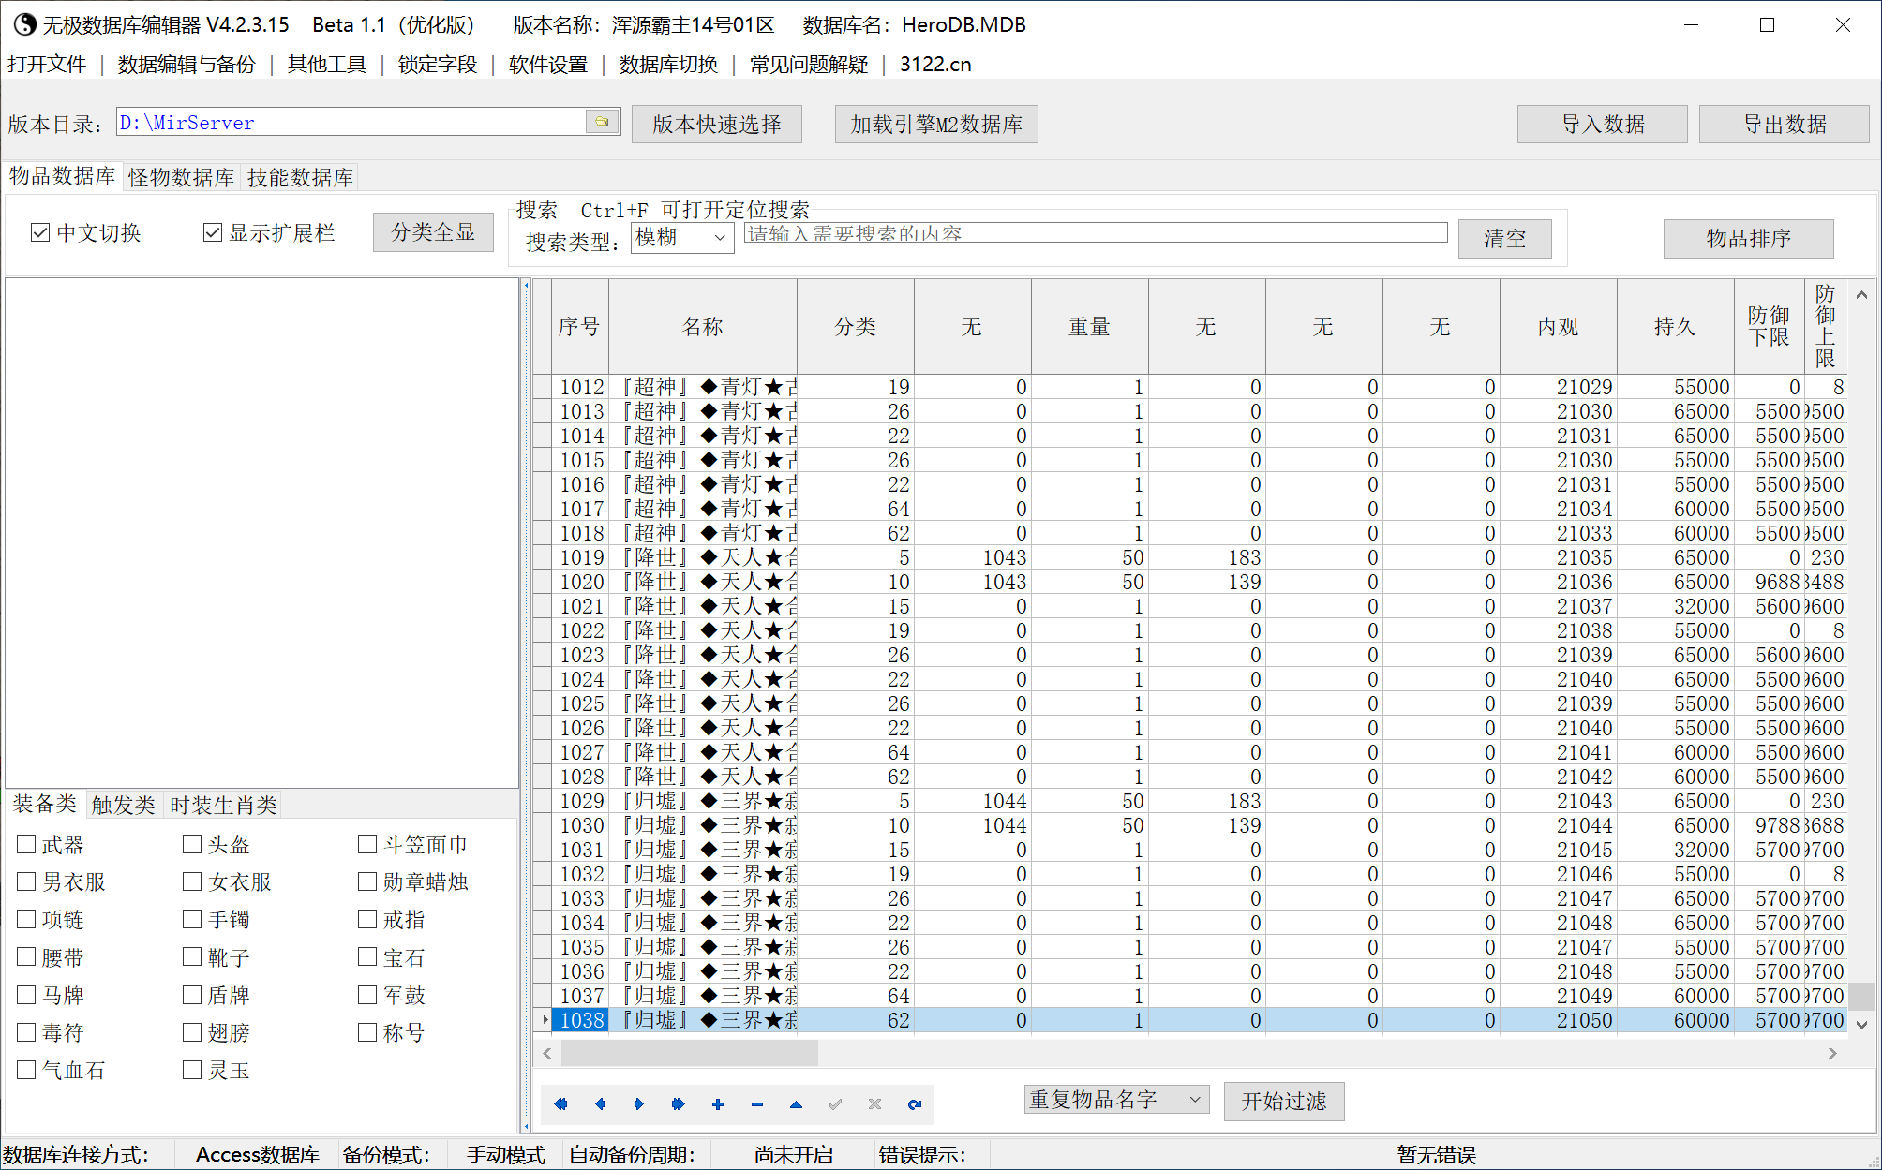Click the 内观 cell 21043 in row 1029

click(1559, 801)
